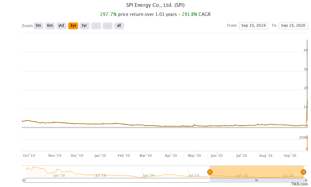The image size is (311, 187).
Task: Click the Aug '20 axis label
Action: [x=266, y=156]
